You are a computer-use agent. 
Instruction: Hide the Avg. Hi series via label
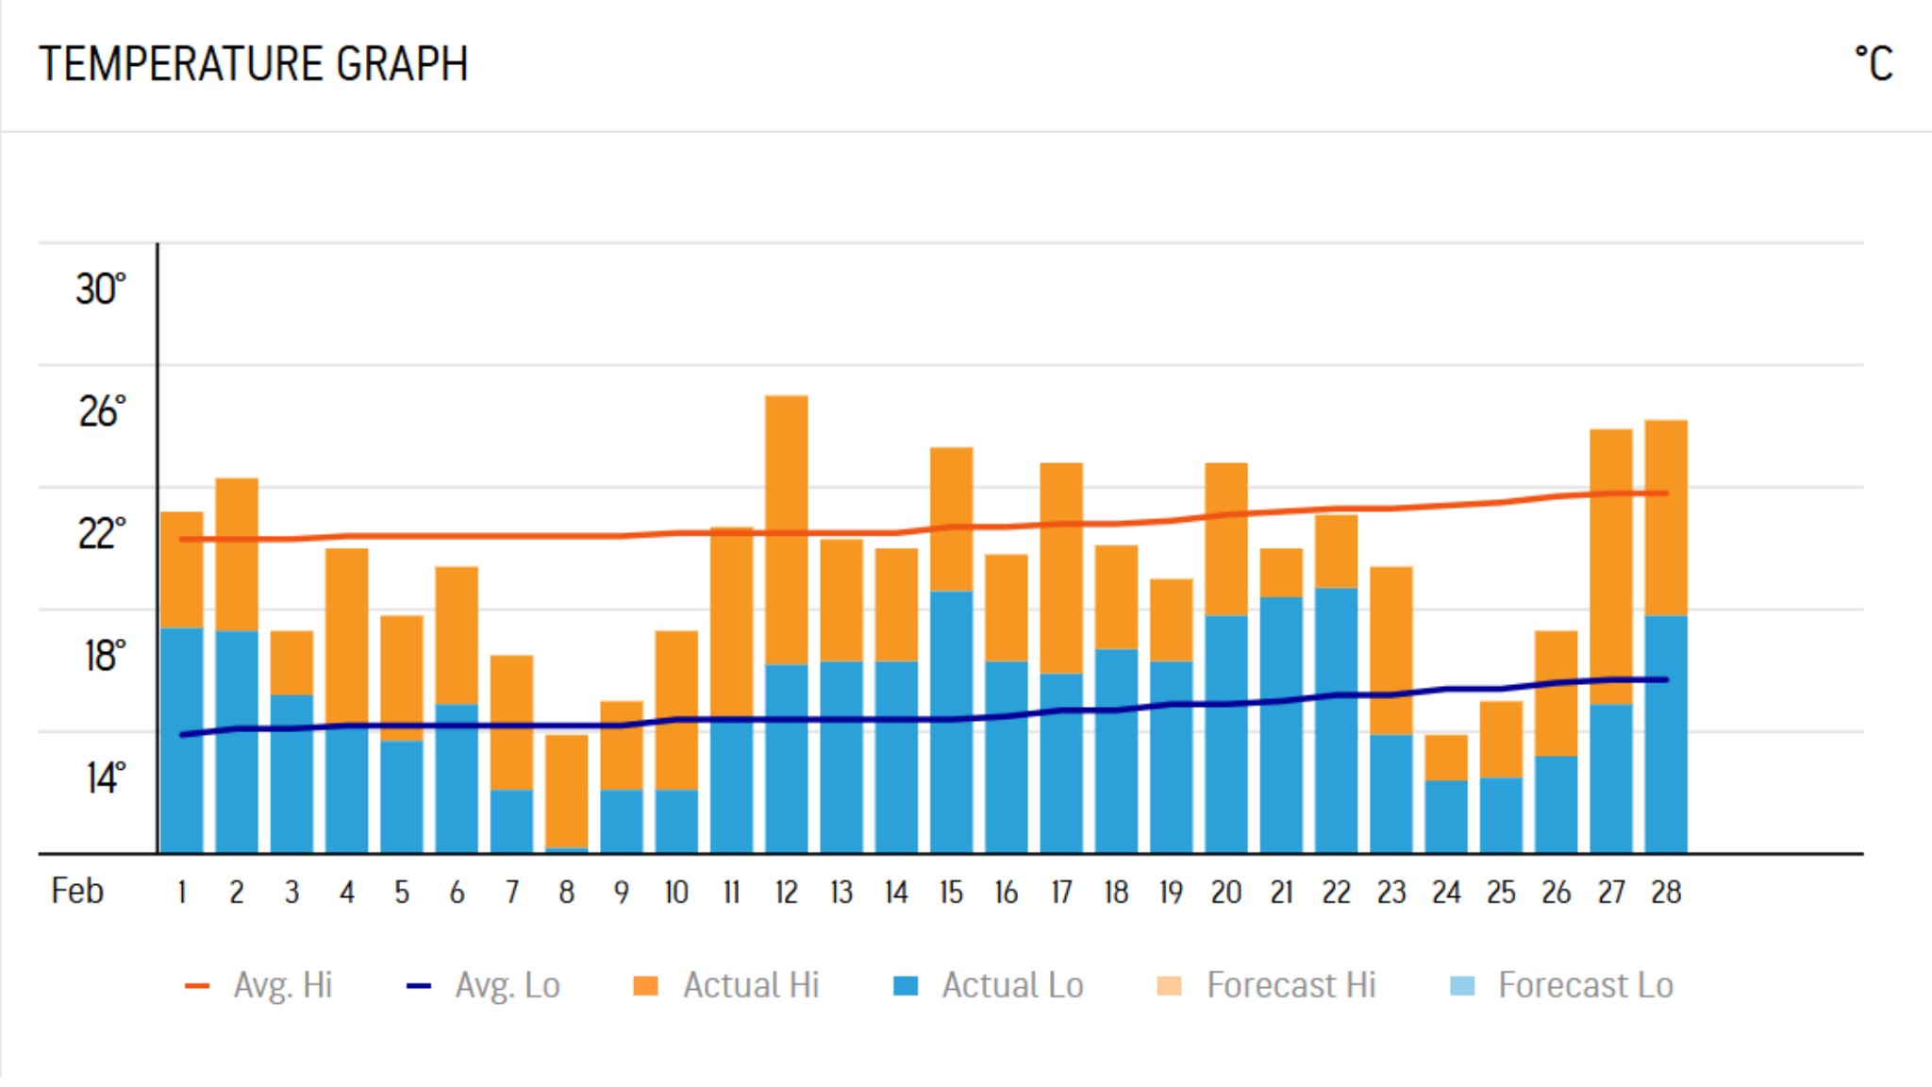(x=283, y=985)
